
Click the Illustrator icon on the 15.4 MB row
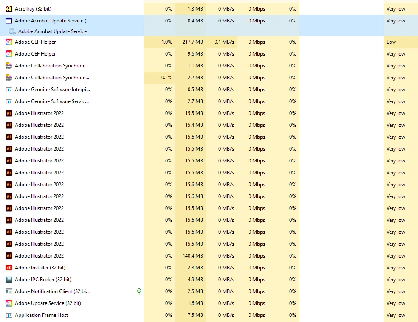[9, 125]
